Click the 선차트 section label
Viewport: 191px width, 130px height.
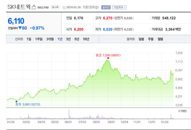tap(19, 39)
